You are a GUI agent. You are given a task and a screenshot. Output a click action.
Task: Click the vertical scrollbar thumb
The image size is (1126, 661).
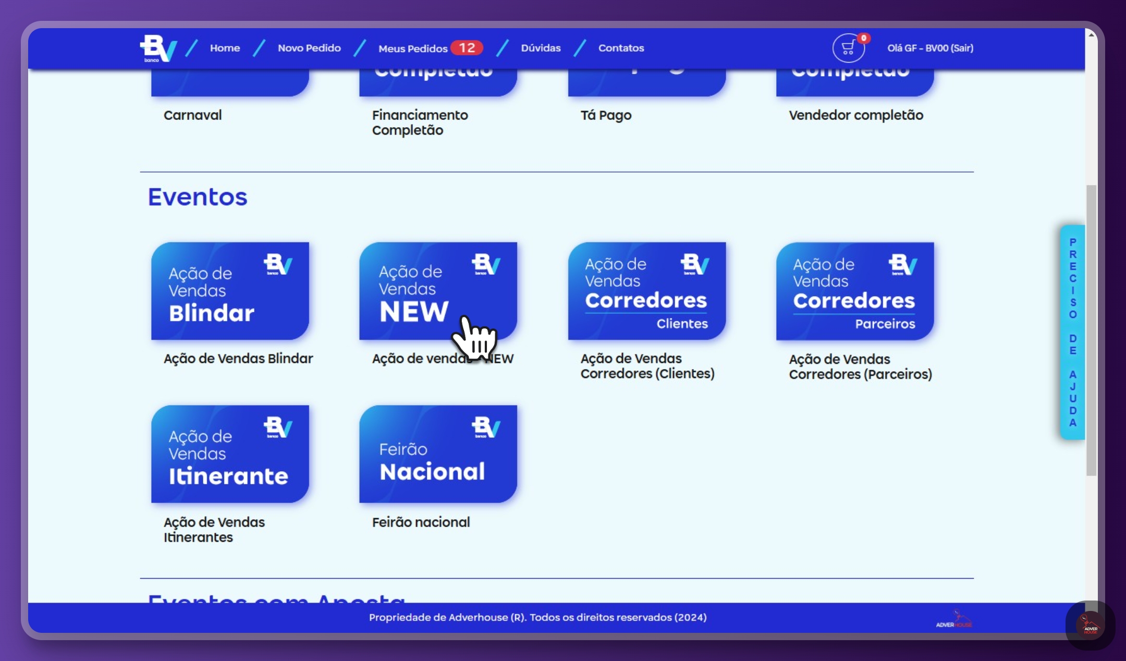point(1091,330)
